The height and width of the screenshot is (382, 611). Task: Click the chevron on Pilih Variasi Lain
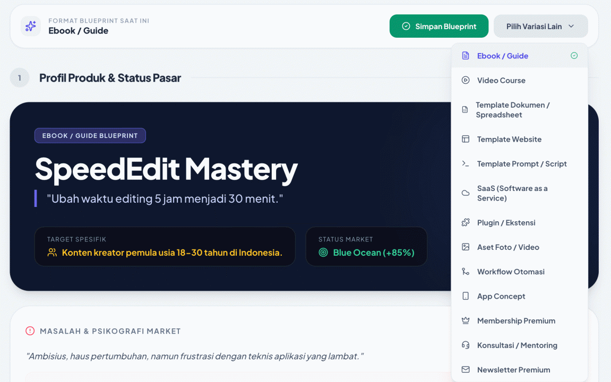click(x=571, y=26)
